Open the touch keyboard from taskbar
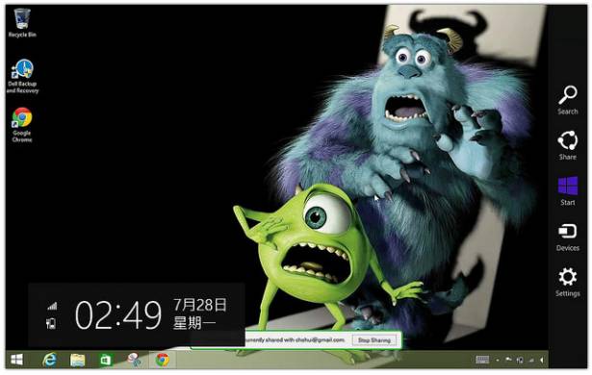Image resolution: width=592 pixels, height=375 pixels. click(x=482, y=360)
